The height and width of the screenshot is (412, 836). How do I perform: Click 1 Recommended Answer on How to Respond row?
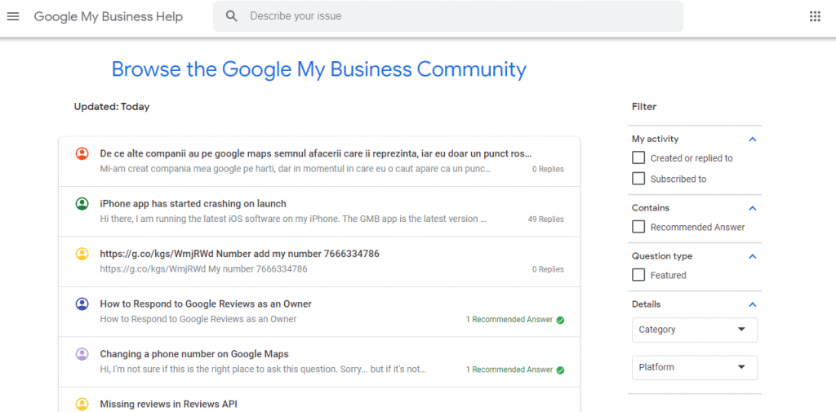[509, 320]
